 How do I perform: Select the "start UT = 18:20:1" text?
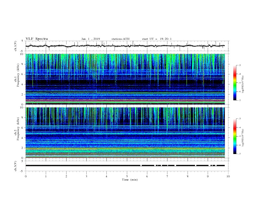[157, 39]
